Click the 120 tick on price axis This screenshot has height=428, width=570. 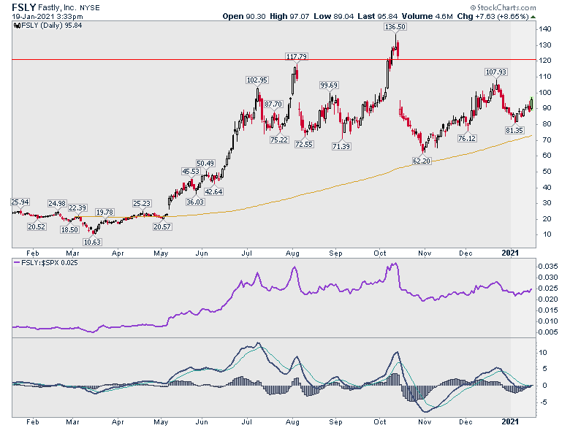click(x=545, y=61)
